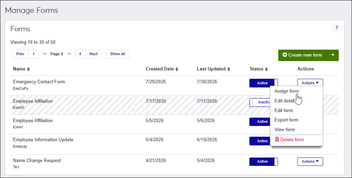The height and width of the screenshot is (178, 352).
Task: Choose Edit details from menu
Action: coord(284,101)
